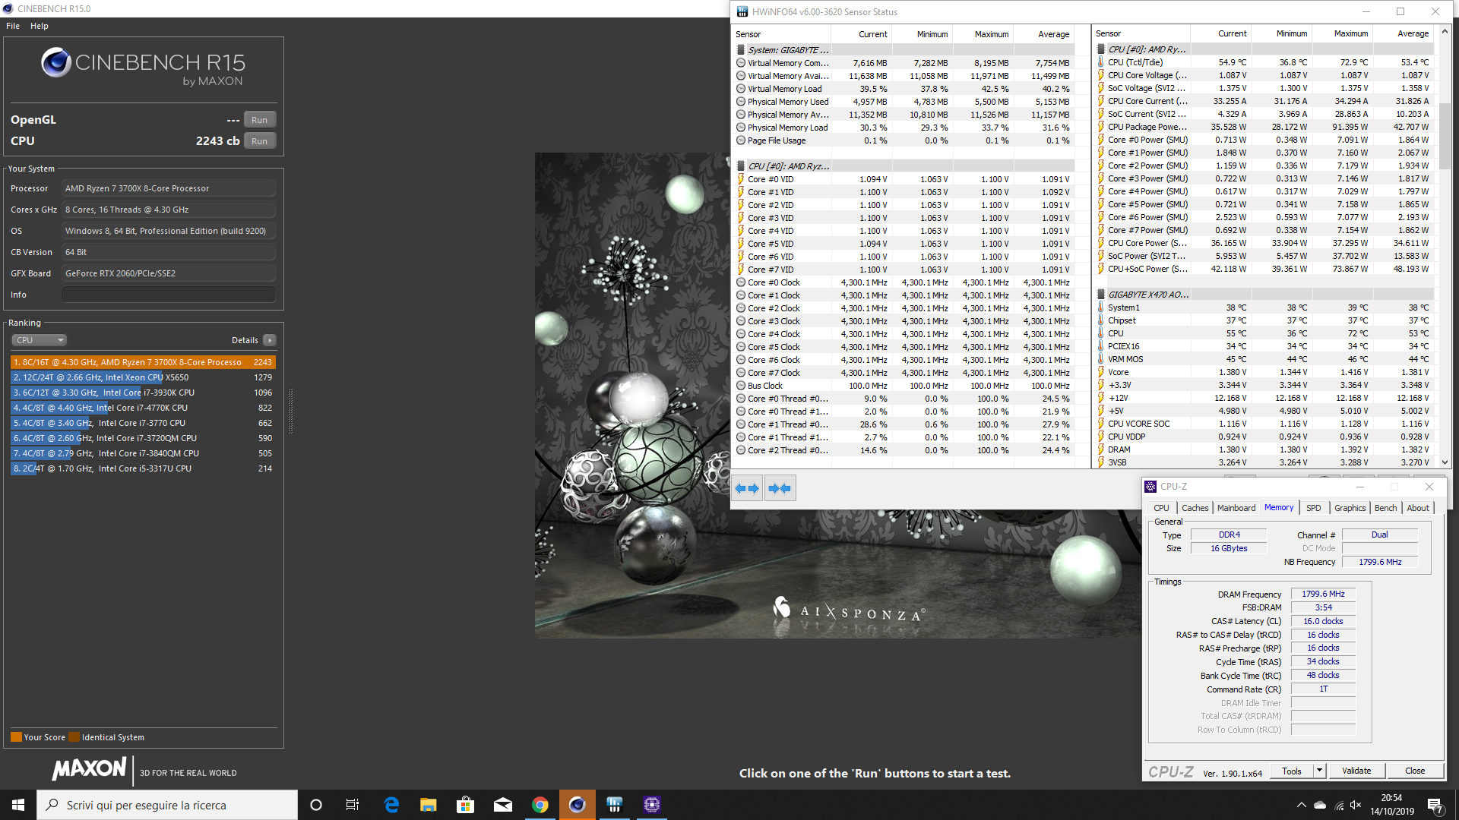This screenshot has width=1459, height=820.
Task: Expand the ranking Details arrow button
Action: (270, 340)
